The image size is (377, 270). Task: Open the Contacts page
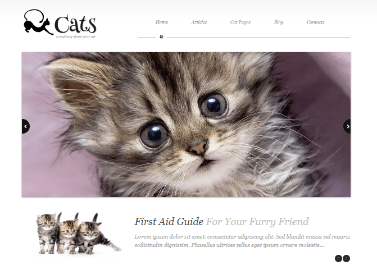pos(315,22)
